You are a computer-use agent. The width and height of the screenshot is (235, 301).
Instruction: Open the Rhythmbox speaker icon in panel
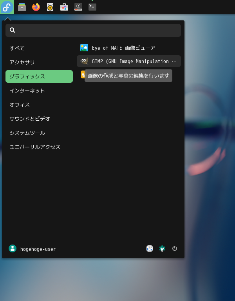point(50,7)
